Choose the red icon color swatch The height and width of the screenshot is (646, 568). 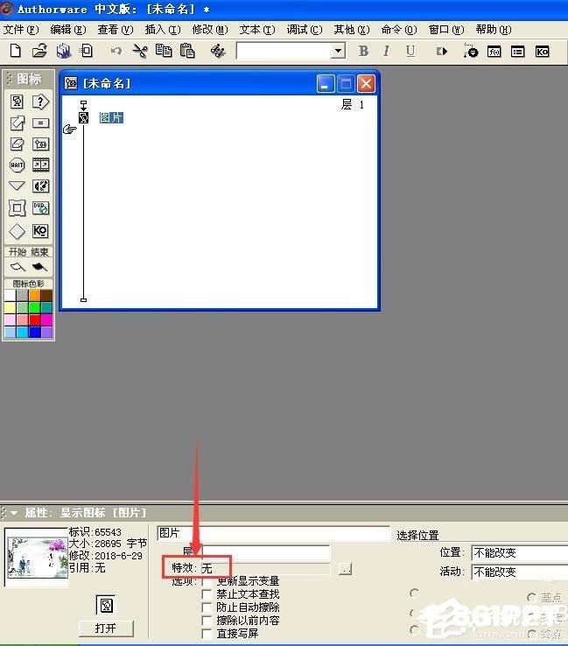[x=35, y=319]
